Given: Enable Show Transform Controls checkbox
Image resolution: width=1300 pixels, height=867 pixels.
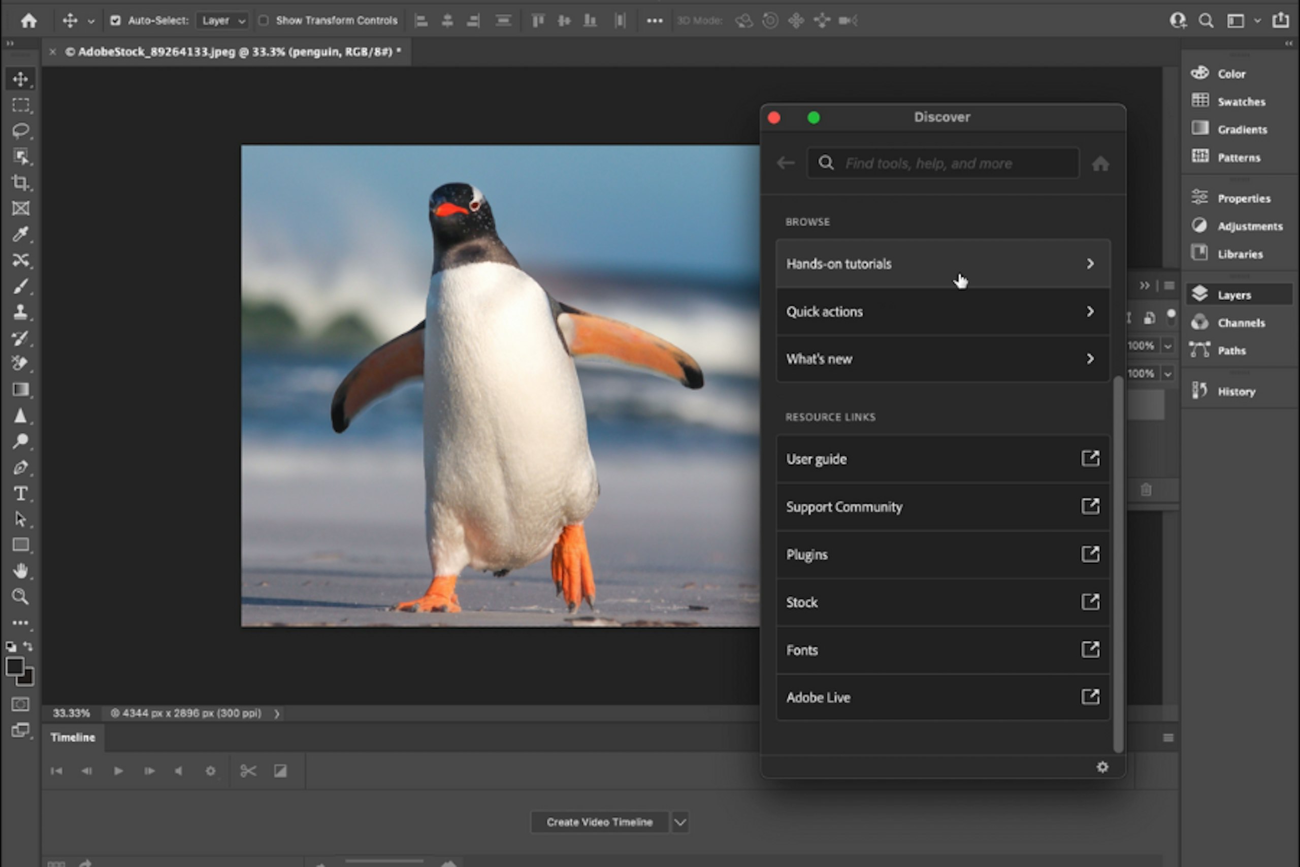Looking at the screenshot, I should coord(264,20).
